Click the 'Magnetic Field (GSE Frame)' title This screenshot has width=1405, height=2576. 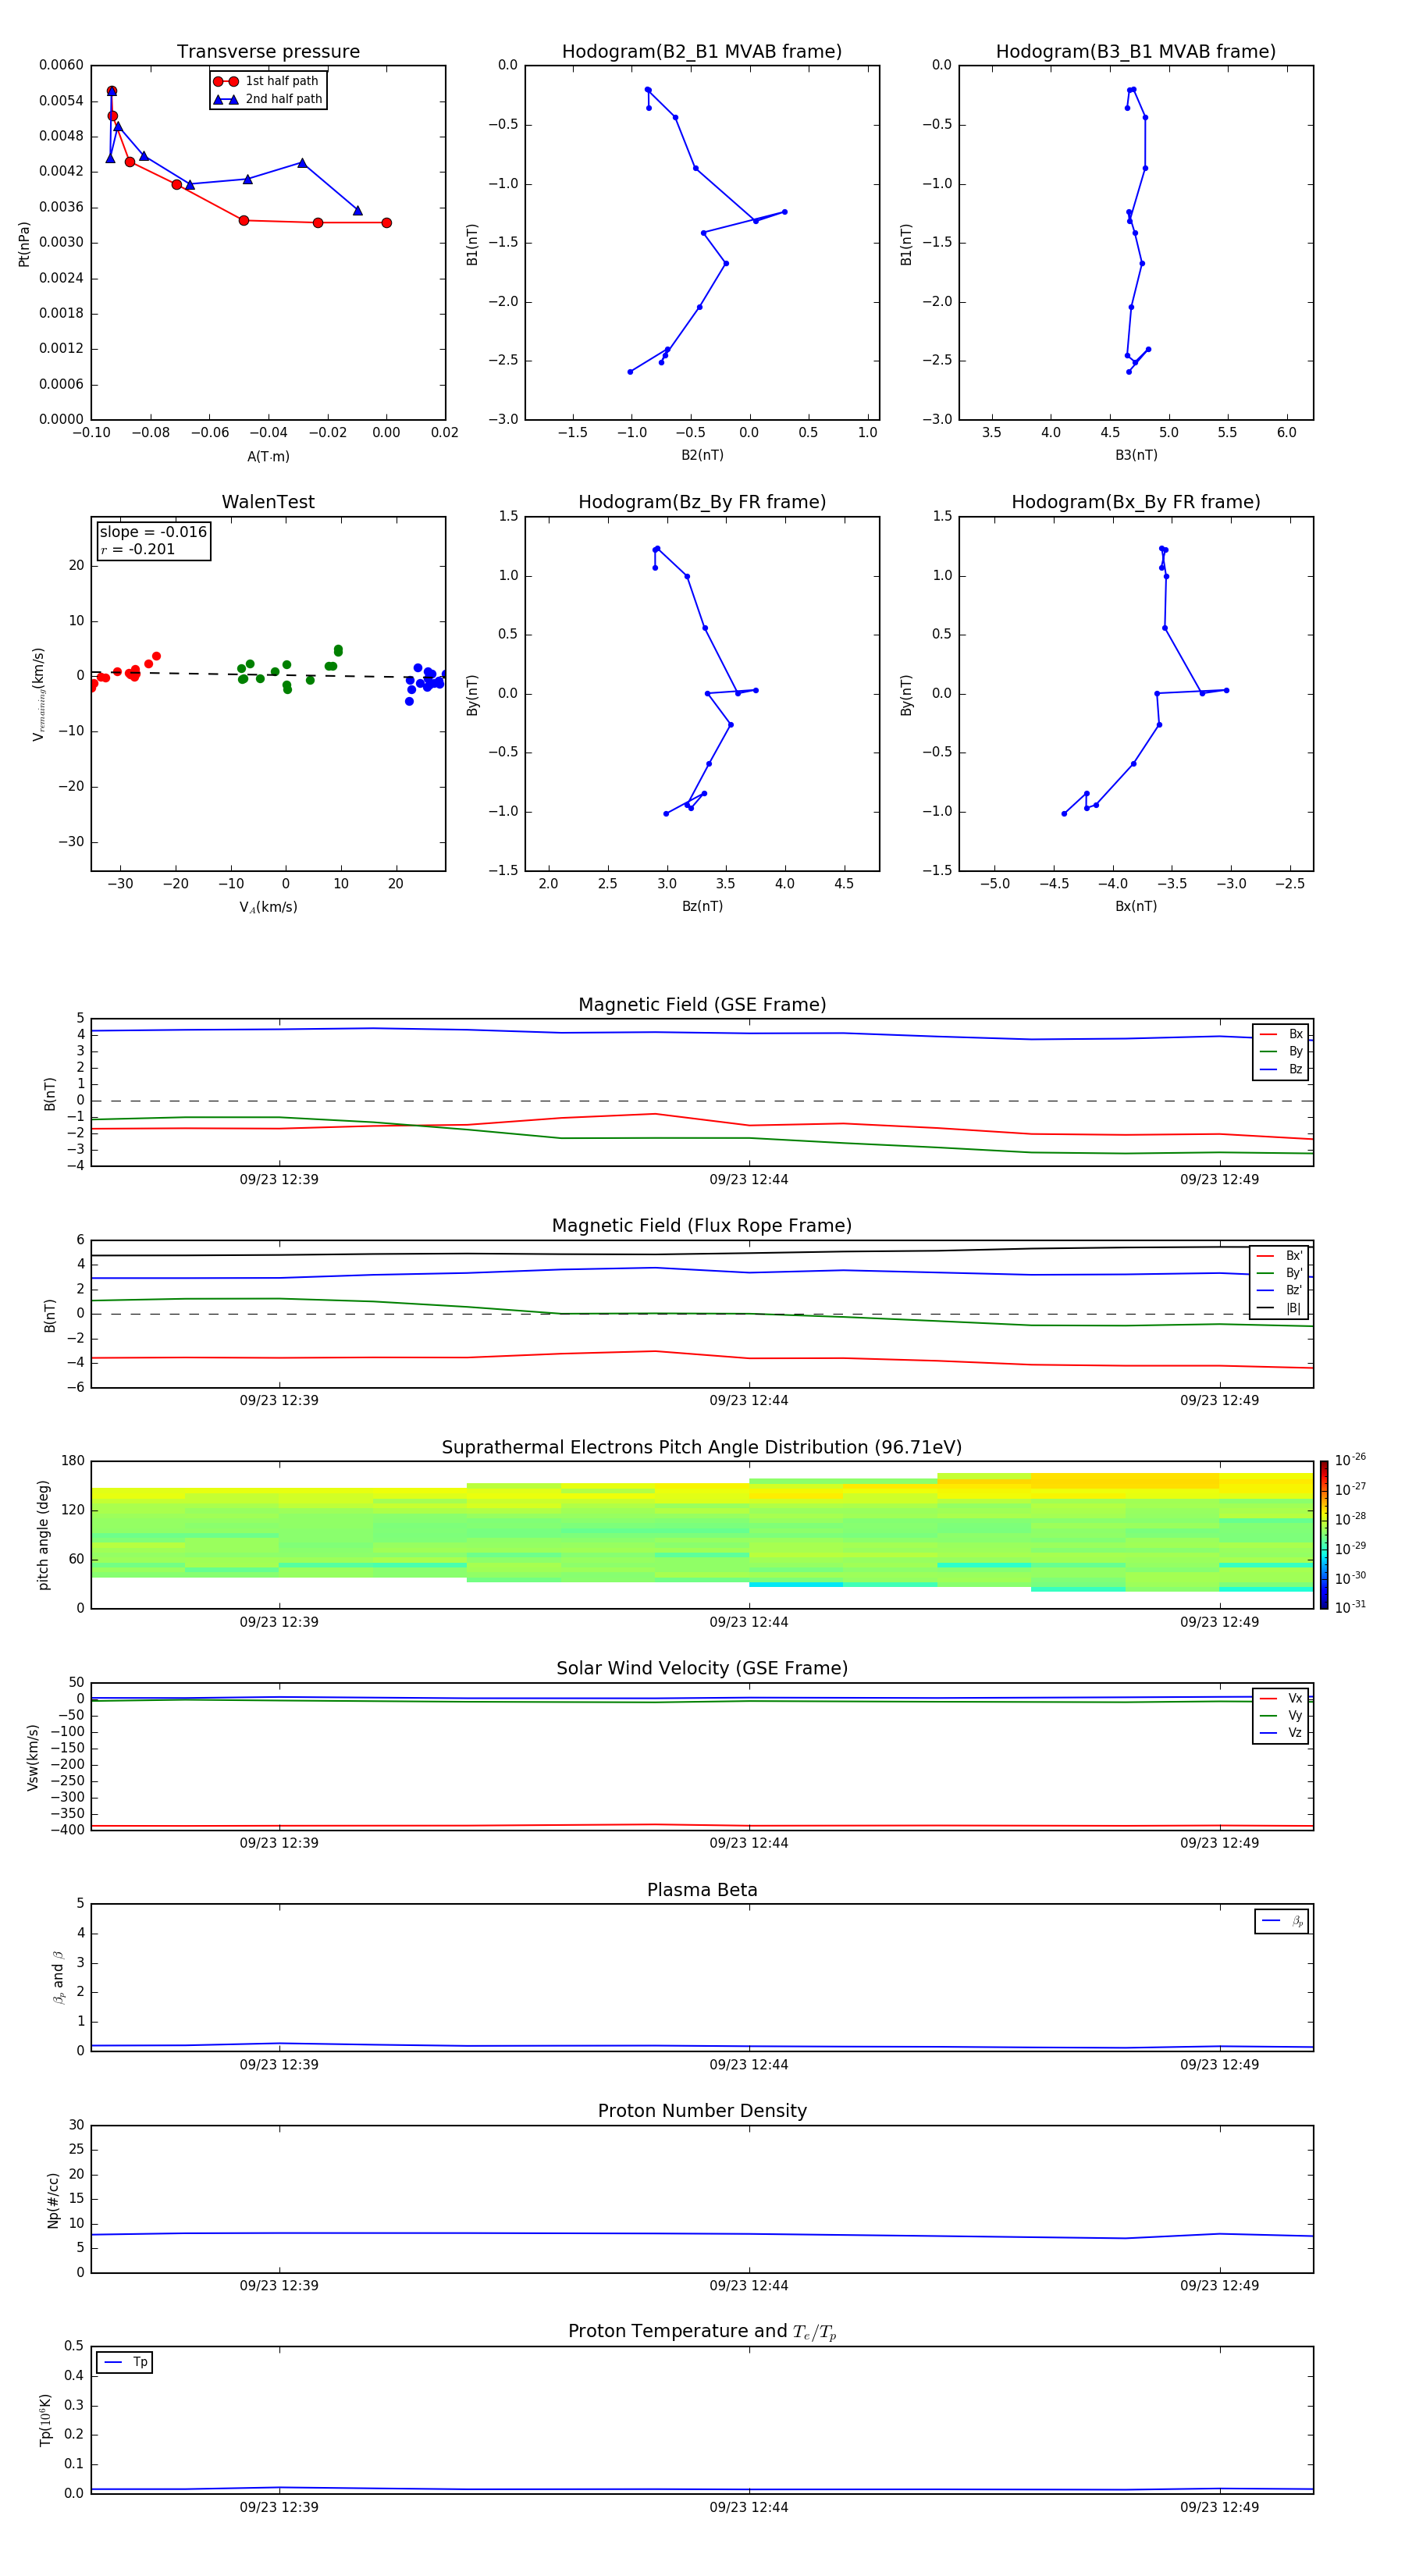click(x=702, y=1005)
